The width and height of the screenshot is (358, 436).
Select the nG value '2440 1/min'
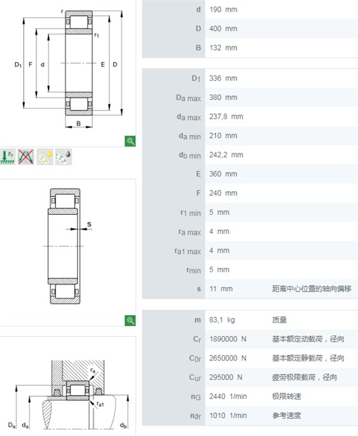click(228, 396)
